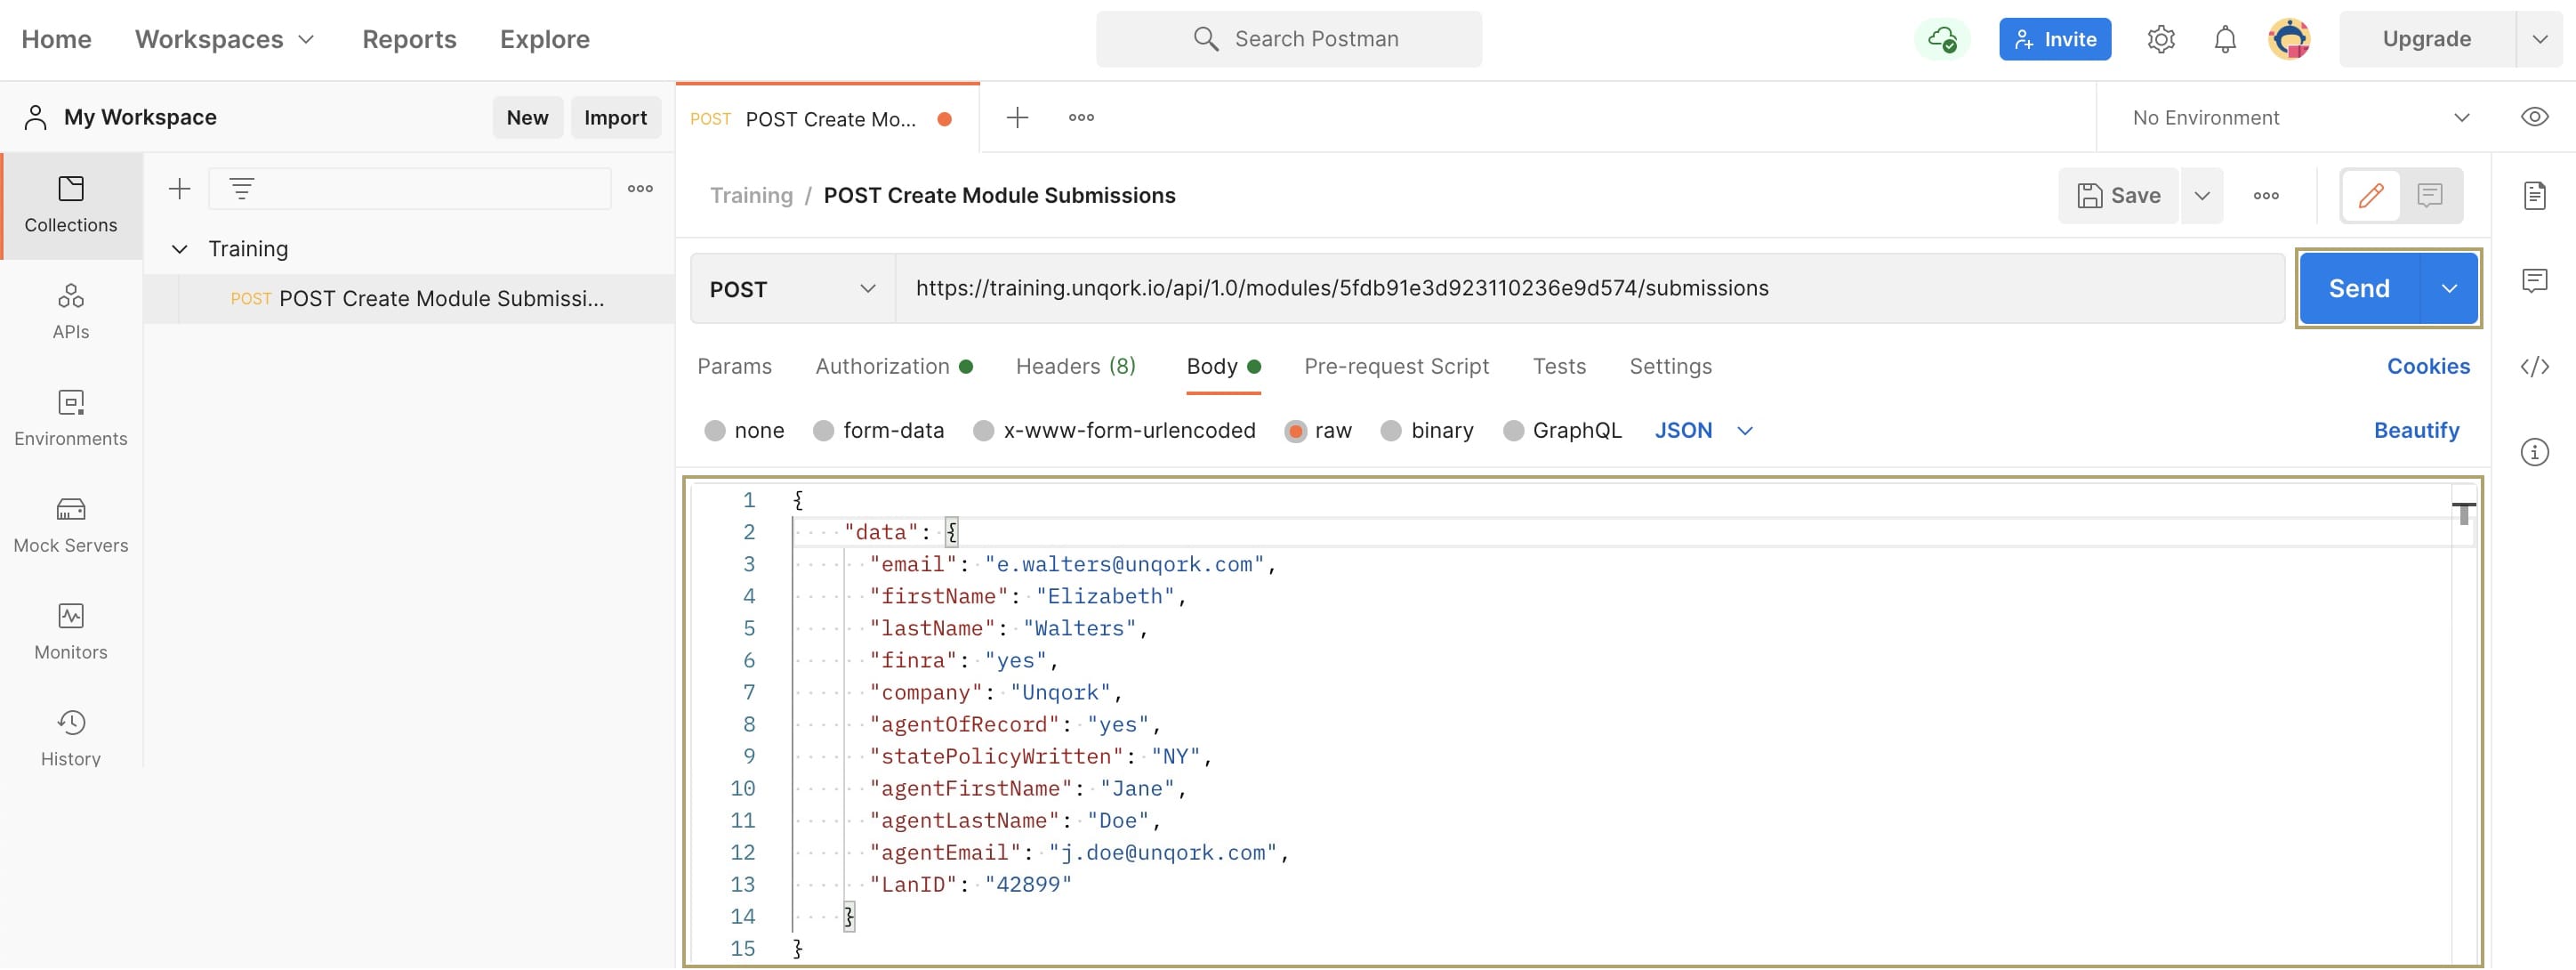The width and height of the screenshot is (2576, 970).
Task: Collapse the Training collection
Action: tap(179, 248)
